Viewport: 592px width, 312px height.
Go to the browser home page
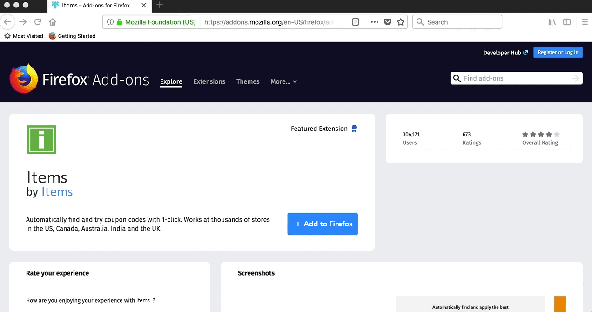pos(53,22)
